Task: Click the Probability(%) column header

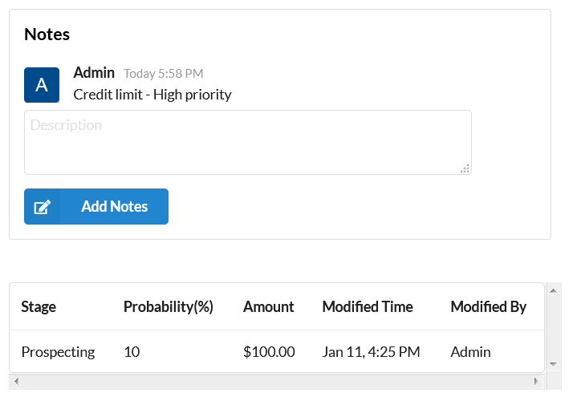Action: [x=168, y=307]
